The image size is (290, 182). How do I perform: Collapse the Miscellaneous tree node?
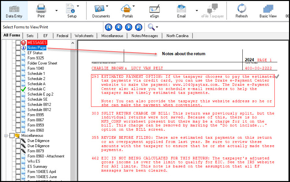coord(6,136)
